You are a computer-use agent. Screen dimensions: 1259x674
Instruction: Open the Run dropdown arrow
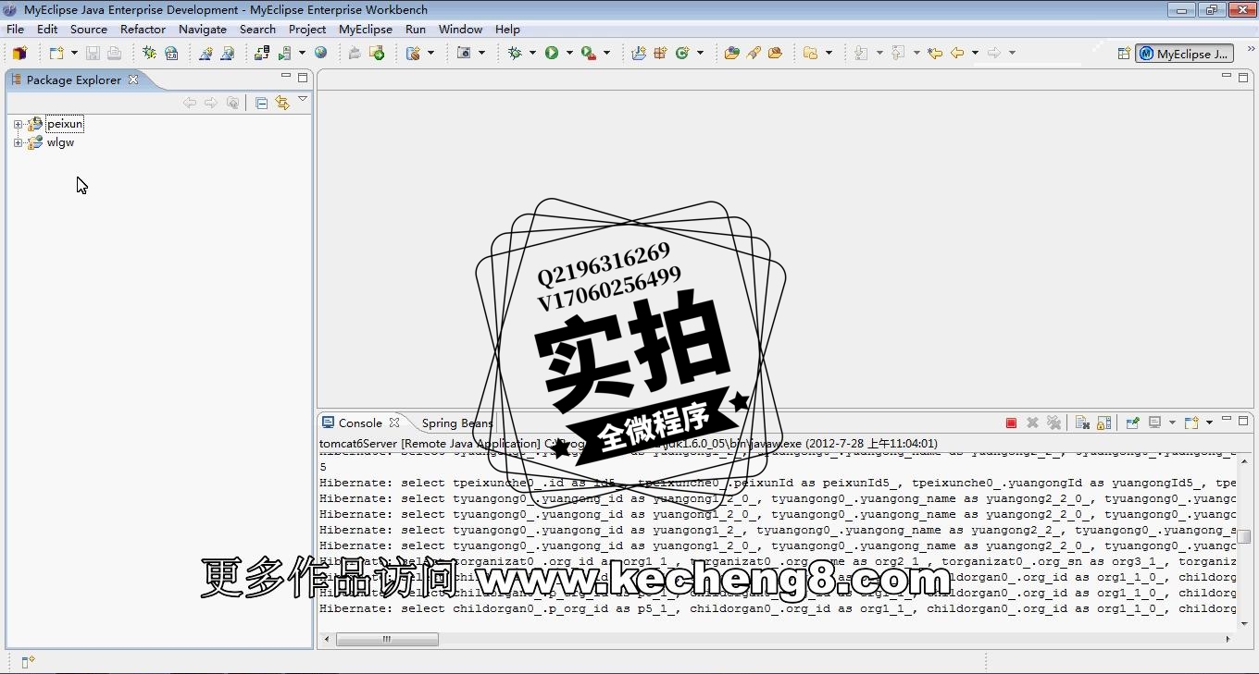click(569, 53)
